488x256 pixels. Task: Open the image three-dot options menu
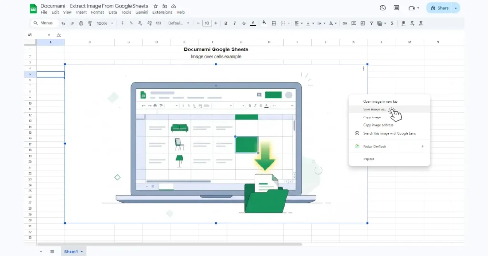[x=363, y=69]
